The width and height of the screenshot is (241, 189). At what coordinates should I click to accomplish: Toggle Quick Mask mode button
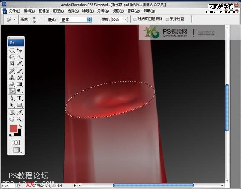pyautogui.click(x=16, y=142)
